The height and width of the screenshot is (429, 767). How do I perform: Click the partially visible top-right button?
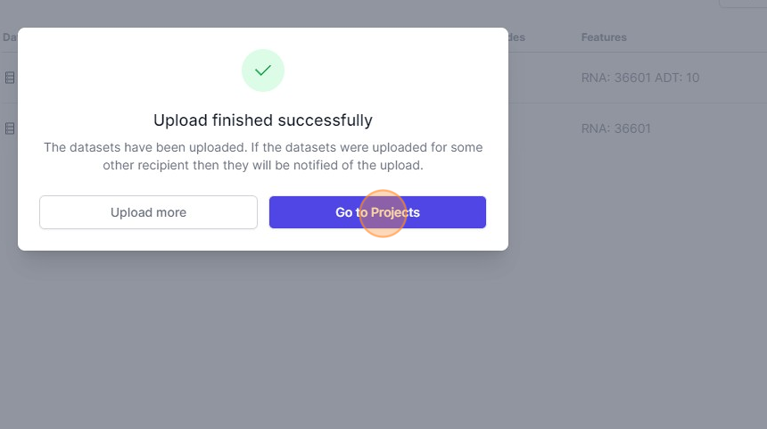[x=743, y=4]
